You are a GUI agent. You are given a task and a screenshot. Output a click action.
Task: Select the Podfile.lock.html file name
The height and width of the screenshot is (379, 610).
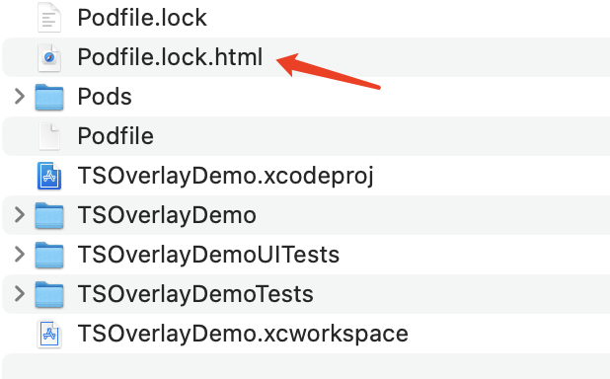pos(170,57)
